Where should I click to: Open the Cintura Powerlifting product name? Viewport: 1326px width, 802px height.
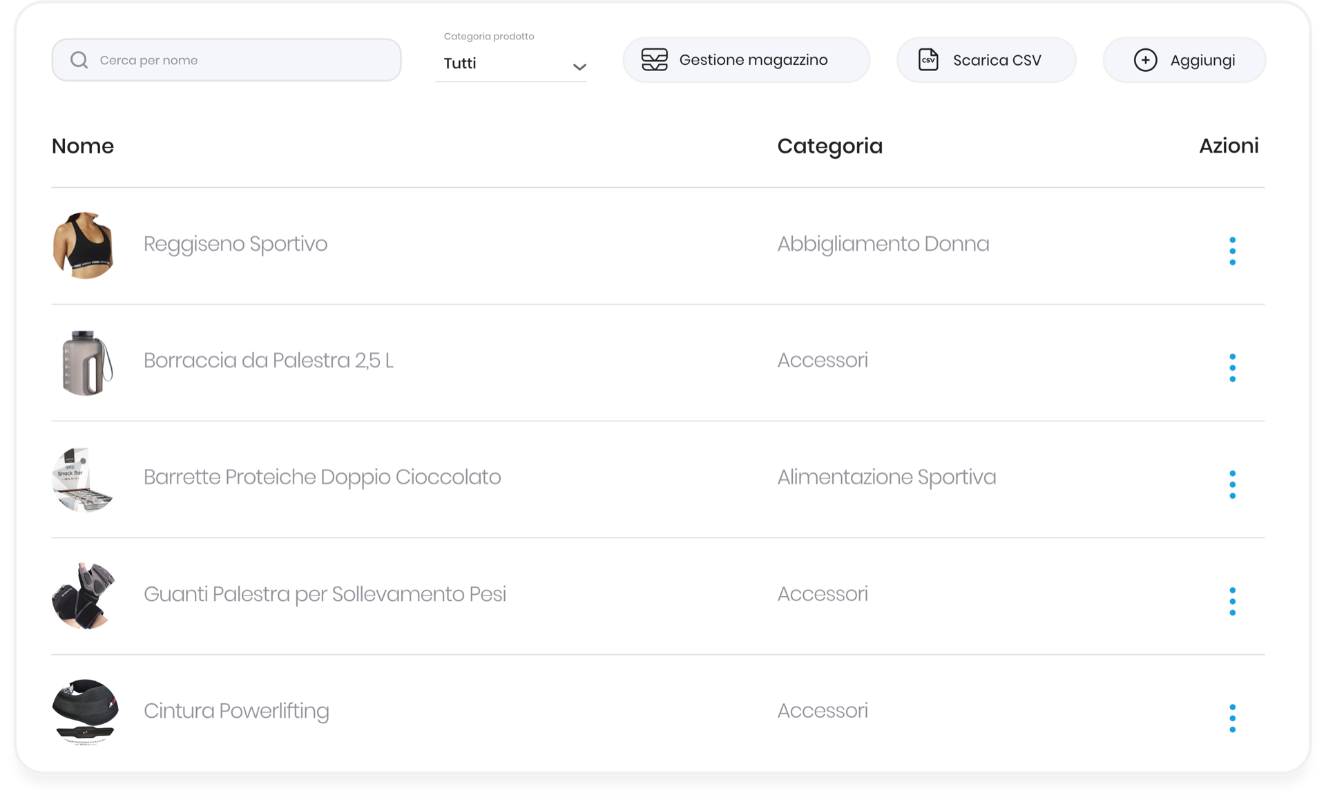click(x=236, y=711)
